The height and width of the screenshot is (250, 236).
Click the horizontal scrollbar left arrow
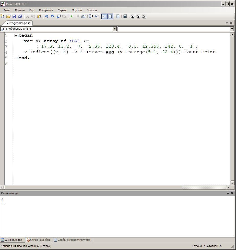pos(2,187)
